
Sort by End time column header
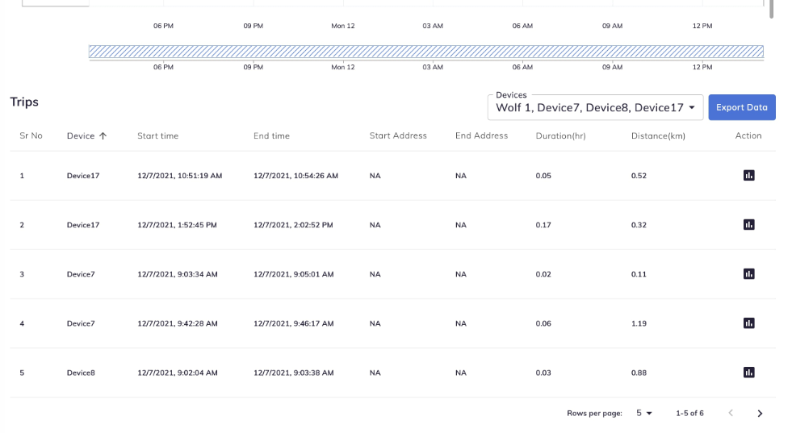(271, 136)
